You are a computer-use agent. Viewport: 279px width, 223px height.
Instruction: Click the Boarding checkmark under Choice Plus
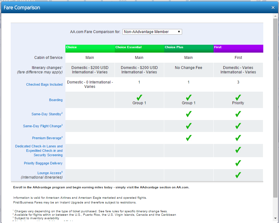click(189, 97)
